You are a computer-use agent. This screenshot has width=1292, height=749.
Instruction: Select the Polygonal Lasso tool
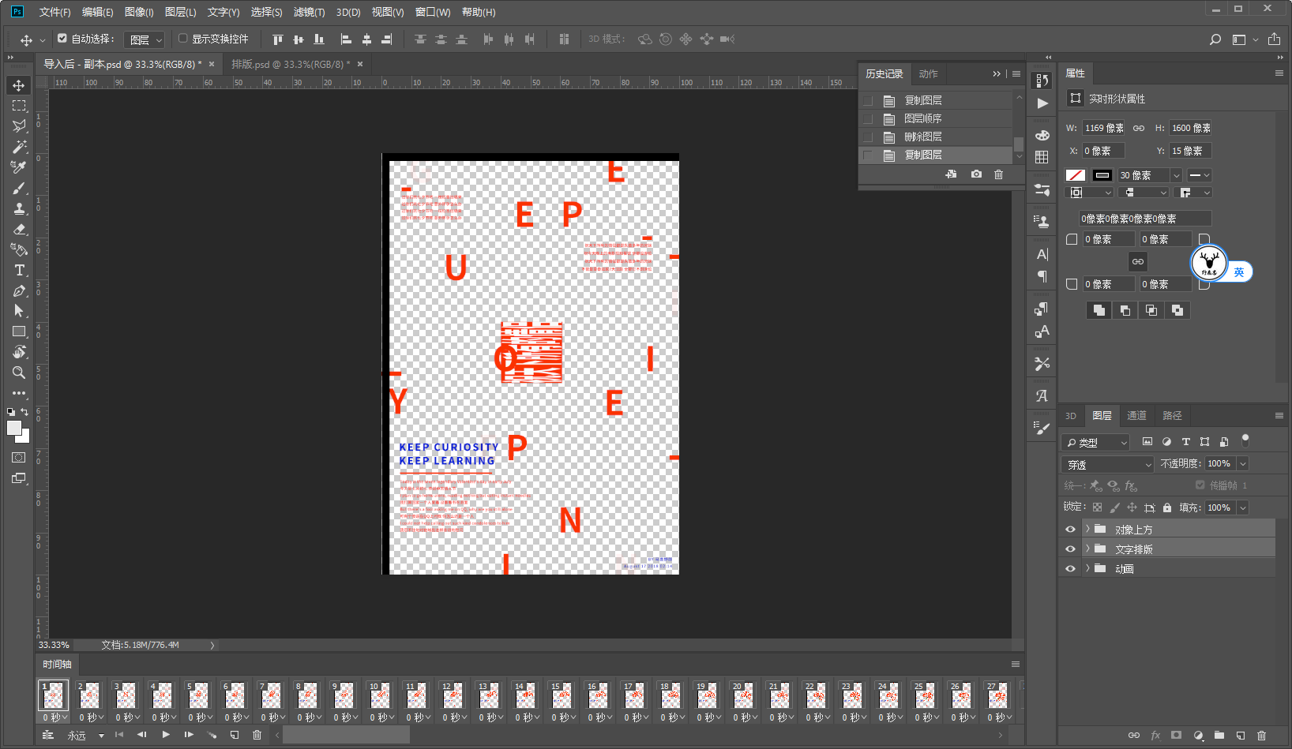tap(19, 126)
